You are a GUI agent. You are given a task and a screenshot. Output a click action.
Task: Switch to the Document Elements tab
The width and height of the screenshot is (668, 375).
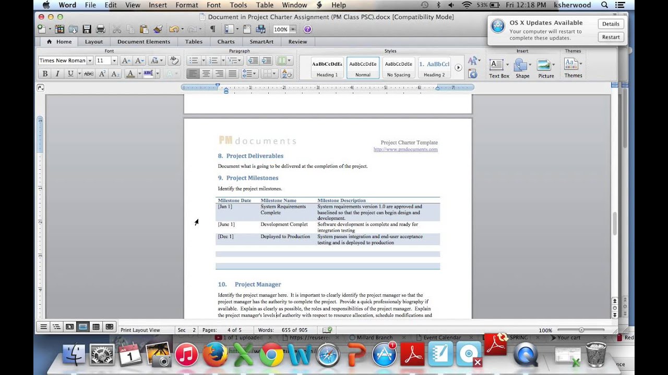144,42
